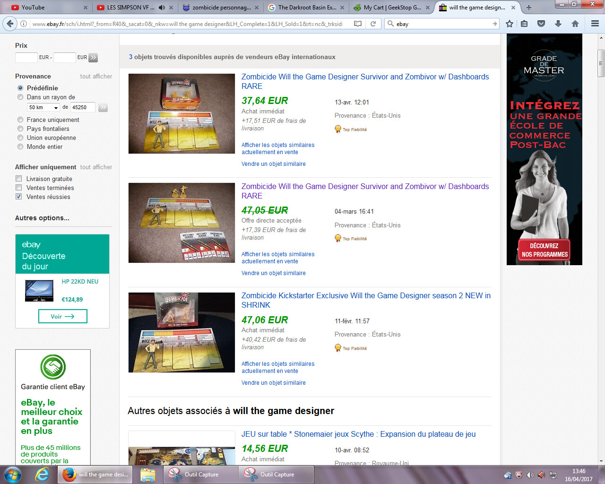Open thumbnail of Kickstarter Exclusive shrink listing
This screenshot has height=484, width=605.
click(181, 332)
